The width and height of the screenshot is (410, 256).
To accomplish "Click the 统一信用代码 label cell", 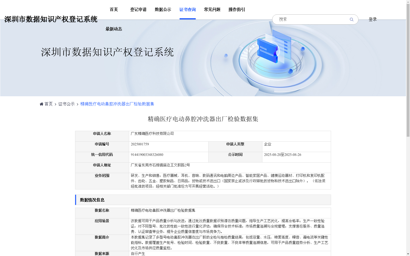I will coord(102,157).
